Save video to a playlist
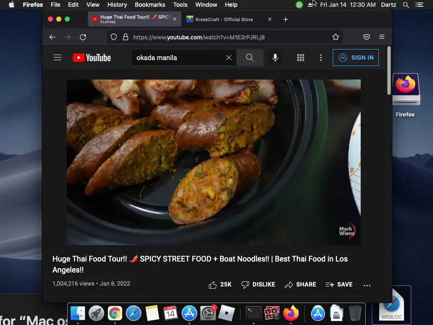433x325 pixels. (339, 285)
